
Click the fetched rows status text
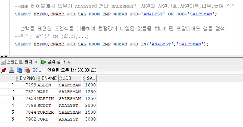pyautogui.click(x=72, y=70)
